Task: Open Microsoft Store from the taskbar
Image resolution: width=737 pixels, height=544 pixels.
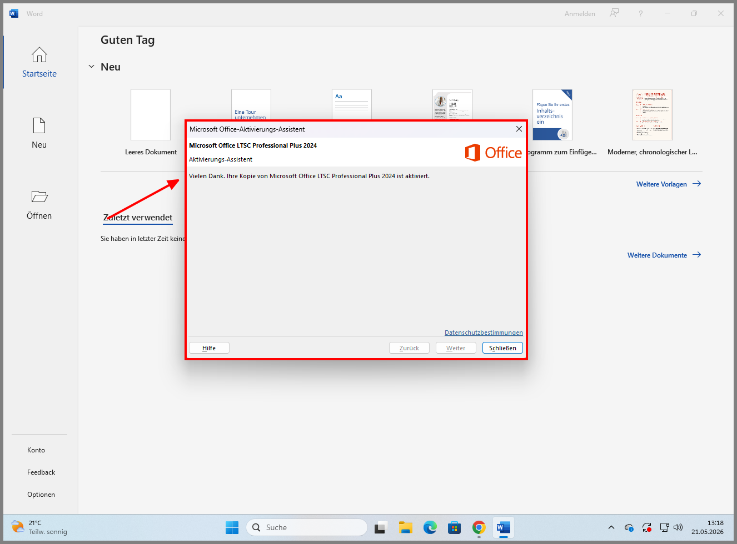Action: click(454, 527)
